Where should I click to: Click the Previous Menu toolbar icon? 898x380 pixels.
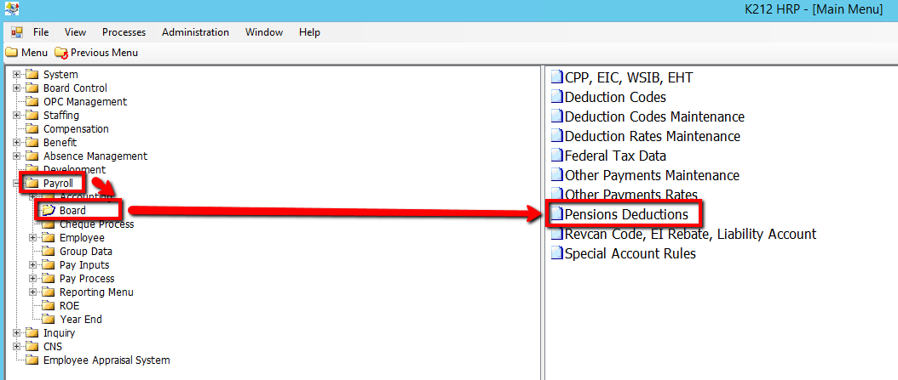tap(60, 53)
